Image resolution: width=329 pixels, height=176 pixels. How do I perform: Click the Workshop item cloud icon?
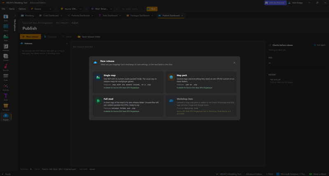(x=171, y=101)
